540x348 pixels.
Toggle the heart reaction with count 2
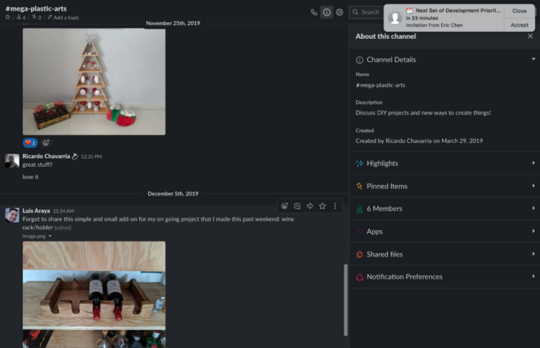coord(30,142)
